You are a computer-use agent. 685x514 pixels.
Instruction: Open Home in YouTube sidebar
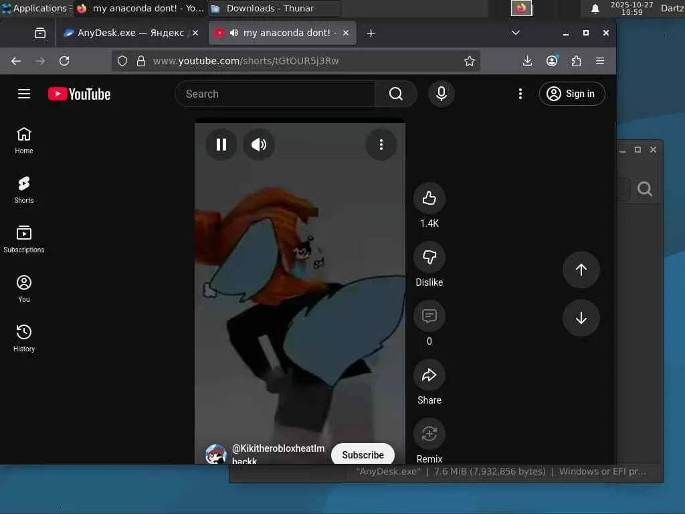(x=24, y=141)
